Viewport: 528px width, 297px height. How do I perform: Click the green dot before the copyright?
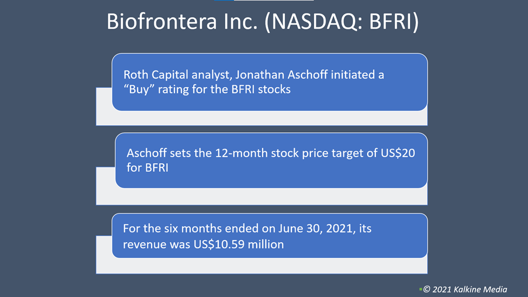point(421,289)
